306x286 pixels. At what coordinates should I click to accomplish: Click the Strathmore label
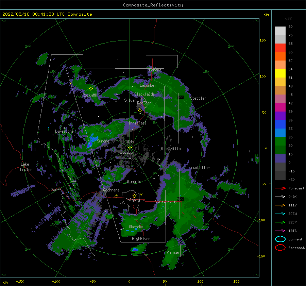click(166, 201)
